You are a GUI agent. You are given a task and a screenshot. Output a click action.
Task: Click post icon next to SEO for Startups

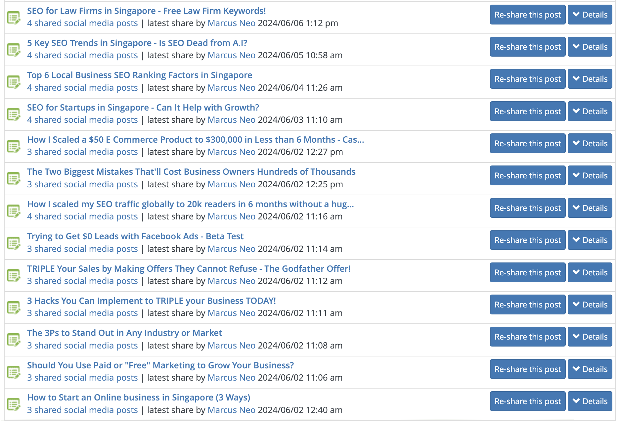pos(14,115)
